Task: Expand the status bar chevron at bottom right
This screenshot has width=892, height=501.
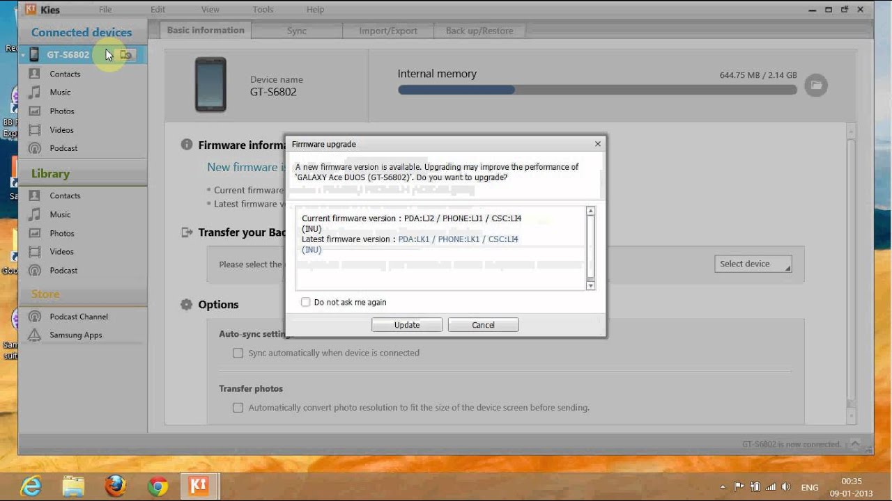Action: pos(856,444)
